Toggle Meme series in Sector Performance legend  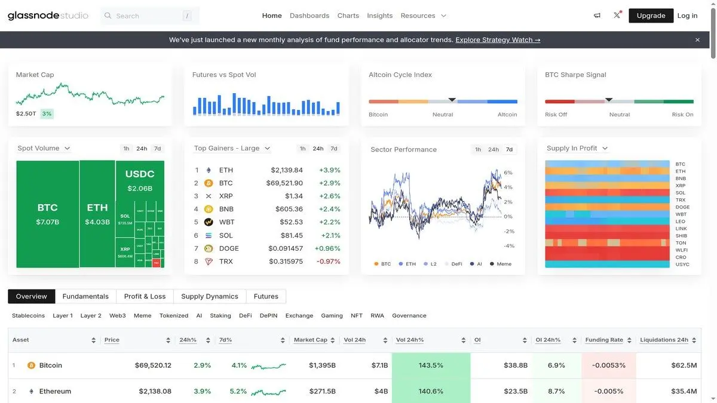(501, 264)
